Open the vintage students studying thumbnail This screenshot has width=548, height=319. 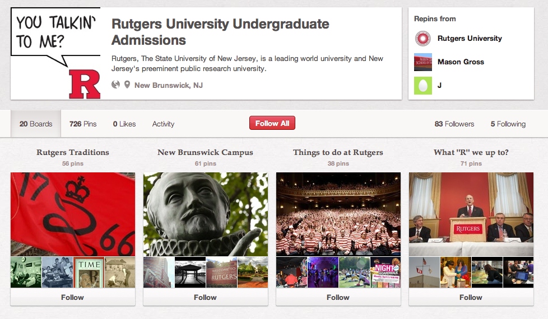57,272
